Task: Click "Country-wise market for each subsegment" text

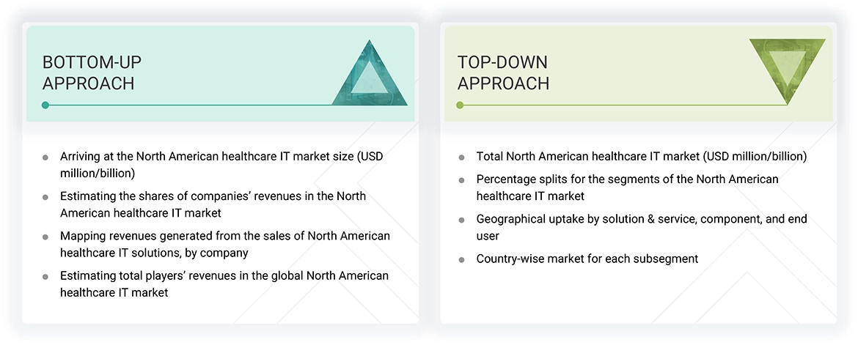Action: (x=587, y=259)
